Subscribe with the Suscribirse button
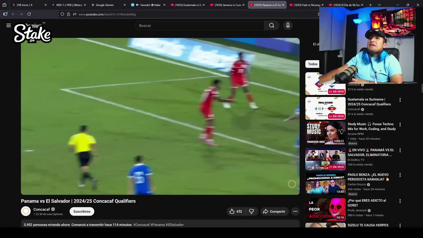Screen dimensions: 423x238 point(82,212)
